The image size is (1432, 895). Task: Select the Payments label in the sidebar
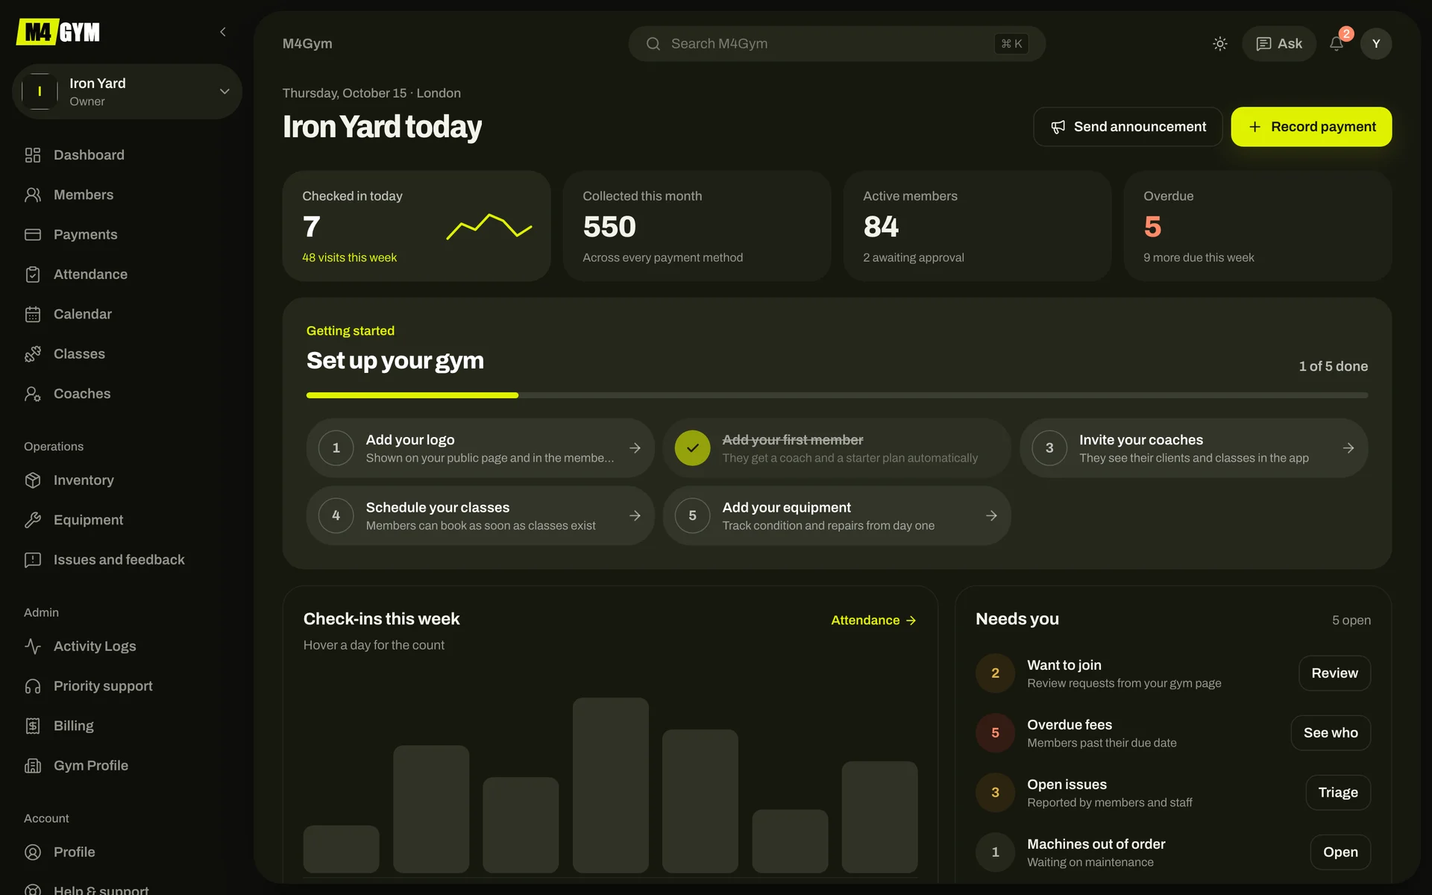pos(86,234)
